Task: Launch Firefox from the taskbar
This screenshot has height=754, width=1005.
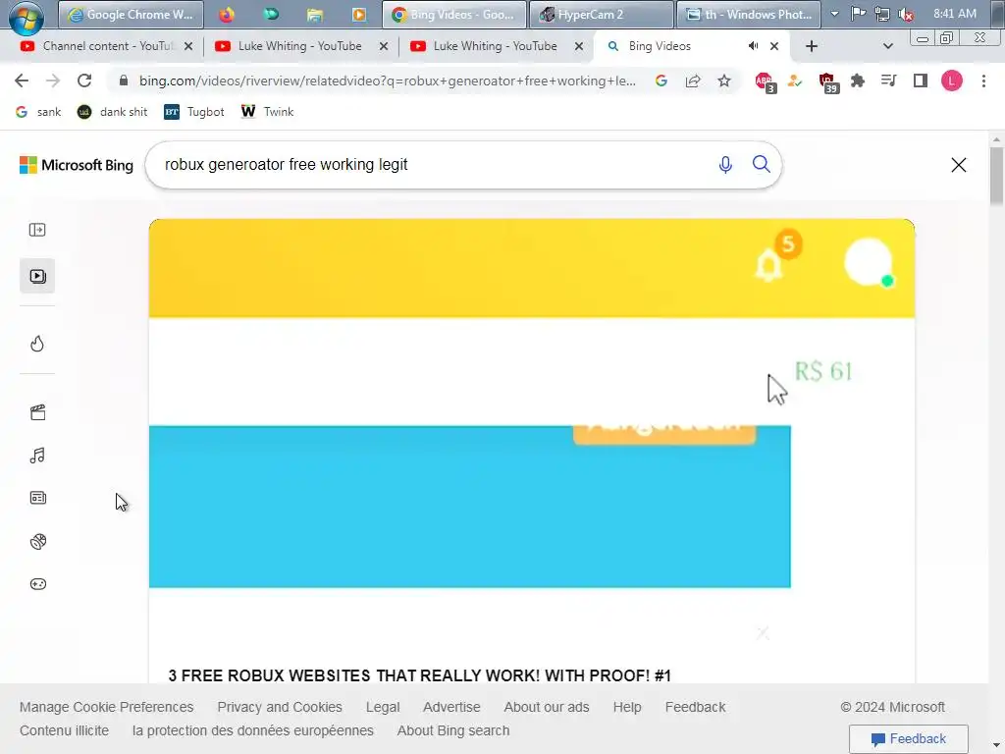Action: click(x=227, y=14)
